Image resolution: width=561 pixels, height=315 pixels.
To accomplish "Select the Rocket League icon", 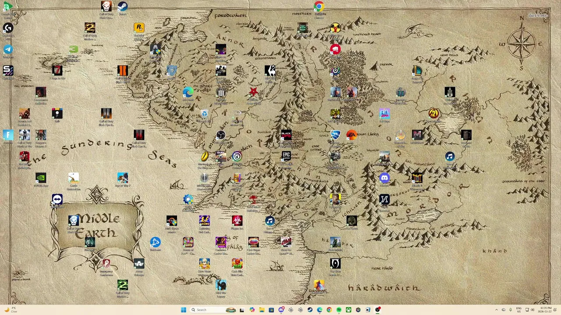I will tap(335, 135).
